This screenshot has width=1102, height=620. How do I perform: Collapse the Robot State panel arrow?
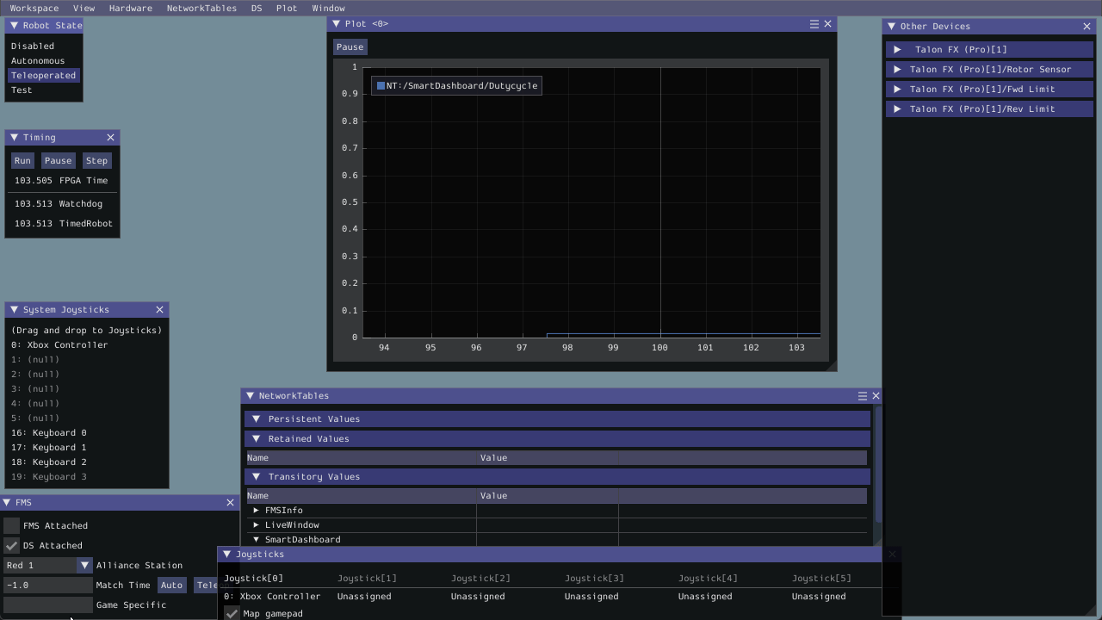(x=14, y=26)
